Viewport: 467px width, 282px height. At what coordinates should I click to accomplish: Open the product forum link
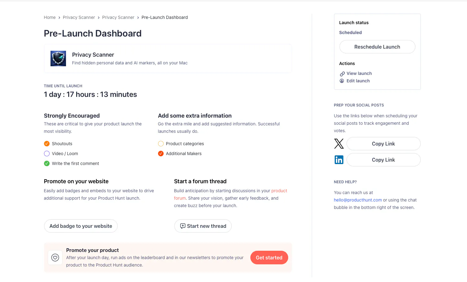279,191
